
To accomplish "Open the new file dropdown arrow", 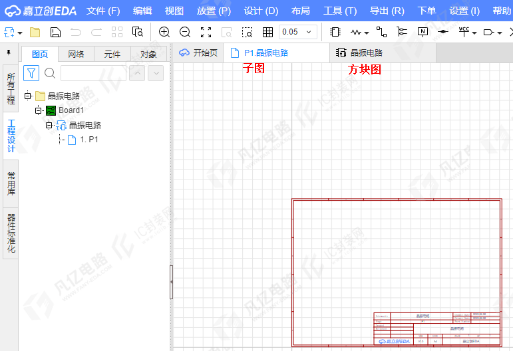I will click(x=20, y=33).
